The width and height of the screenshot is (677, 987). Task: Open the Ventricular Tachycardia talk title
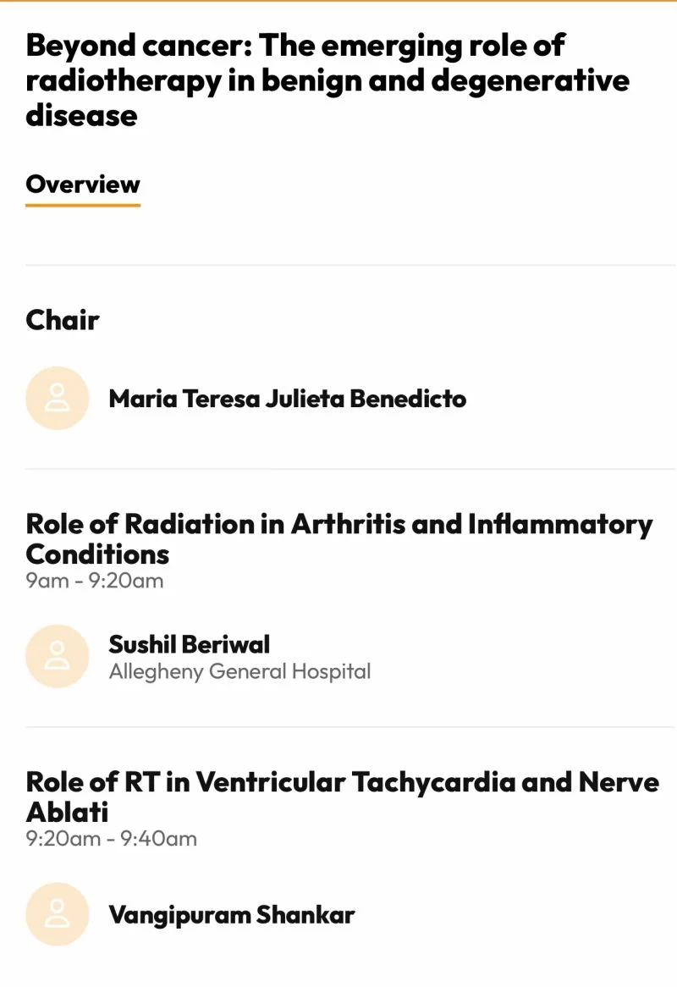[342, 797]
